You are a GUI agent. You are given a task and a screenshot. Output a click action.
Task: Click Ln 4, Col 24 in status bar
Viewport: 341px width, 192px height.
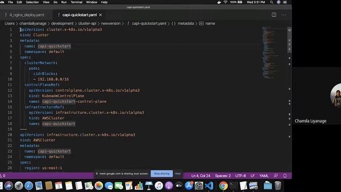201,175
